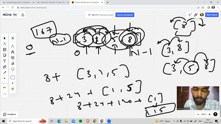
Task: Open the tab search dropdown chevron
Action: point(198,2)
